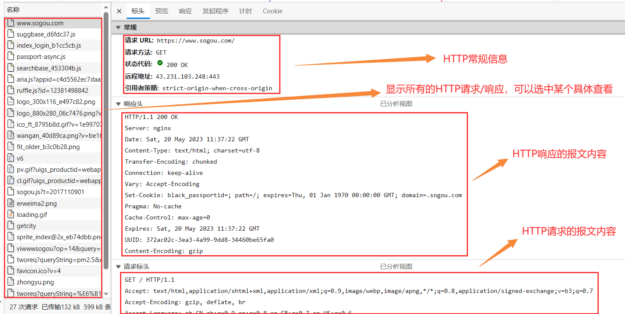The width and height of the screenshot is (625, 314).
Task: Click the icon beside getcity request
Action: [x=11, y=226]
